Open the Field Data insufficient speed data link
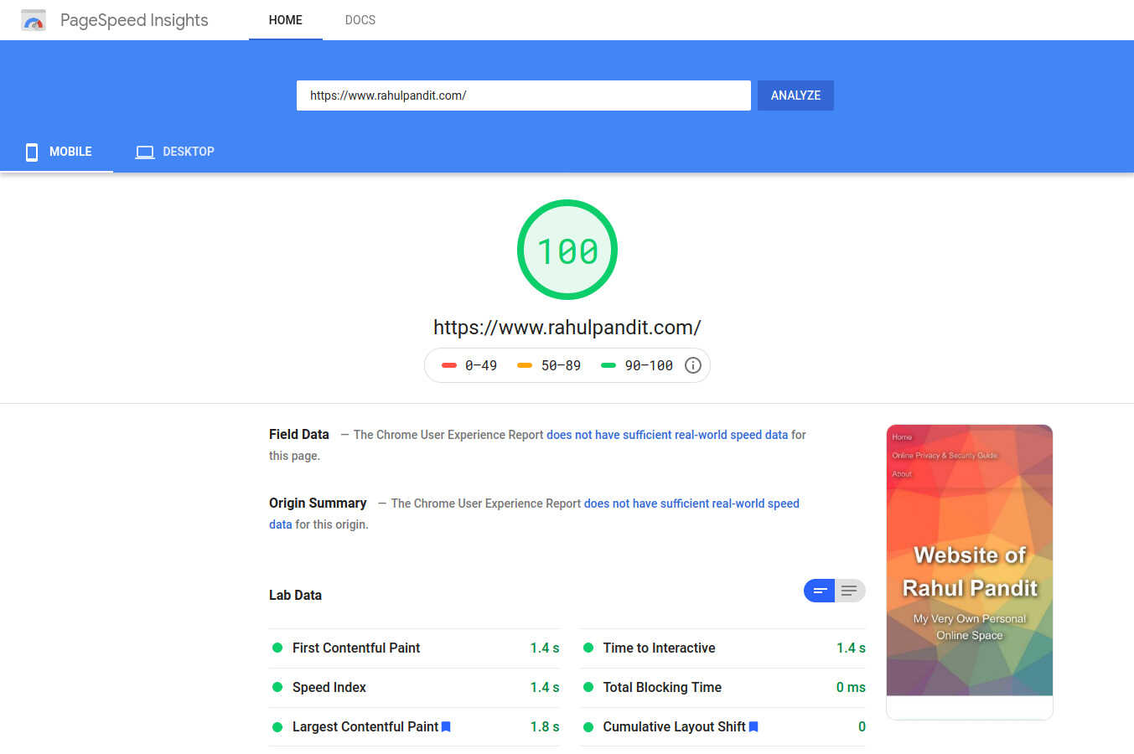The width and height of the screenshot is (1134, 754). 666,434
